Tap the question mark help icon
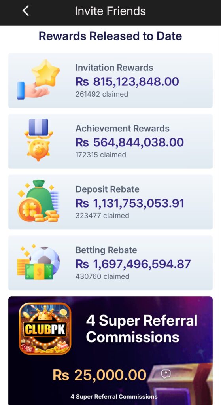Image resolution: width=221 pixels, height=405 pixels. click(x=166, y=373)
